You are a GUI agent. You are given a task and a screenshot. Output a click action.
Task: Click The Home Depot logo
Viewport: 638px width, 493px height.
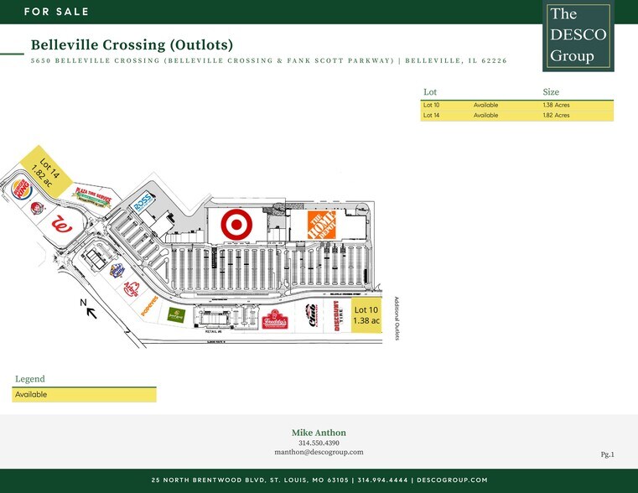pyautogui.click(x=321, y=225)
